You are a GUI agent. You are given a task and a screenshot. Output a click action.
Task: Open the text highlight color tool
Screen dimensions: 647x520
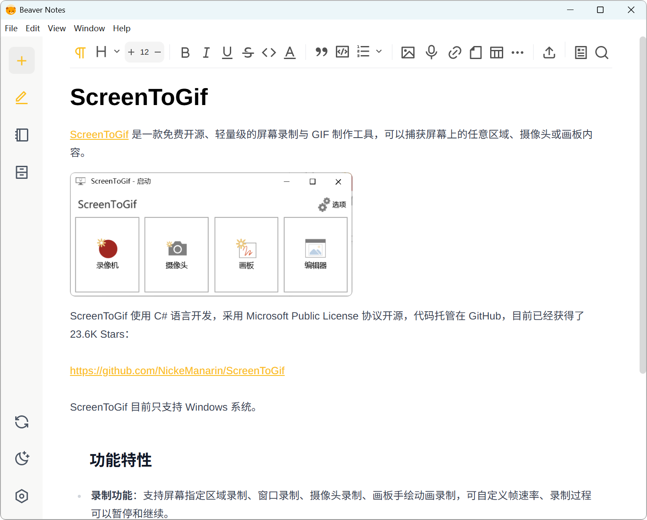coord(290,53)
